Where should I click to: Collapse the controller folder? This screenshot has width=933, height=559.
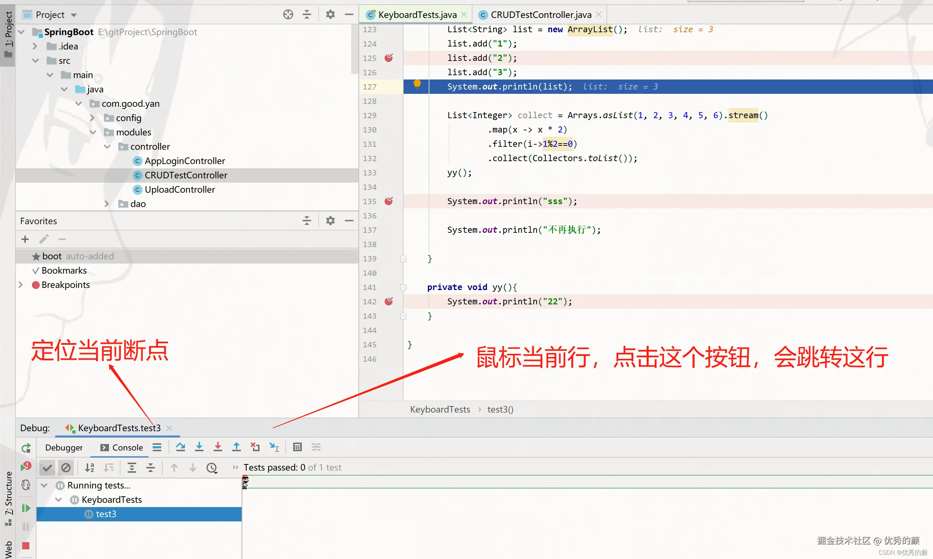[x=108, y=146]
